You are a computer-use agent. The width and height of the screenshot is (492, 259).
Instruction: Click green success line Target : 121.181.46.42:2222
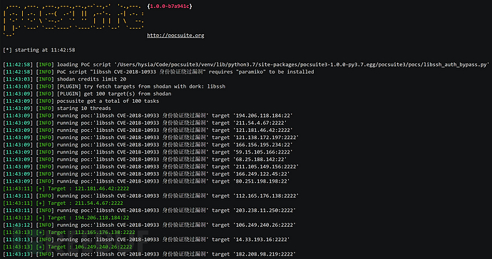click(66, 188)
